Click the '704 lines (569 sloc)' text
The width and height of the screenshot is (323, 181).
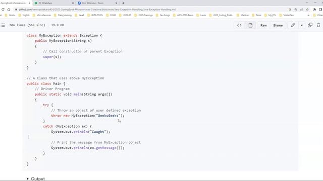(27, 25)
